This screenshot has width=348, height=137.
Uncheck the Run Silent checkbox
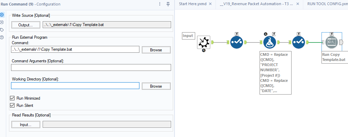point(13,105)
